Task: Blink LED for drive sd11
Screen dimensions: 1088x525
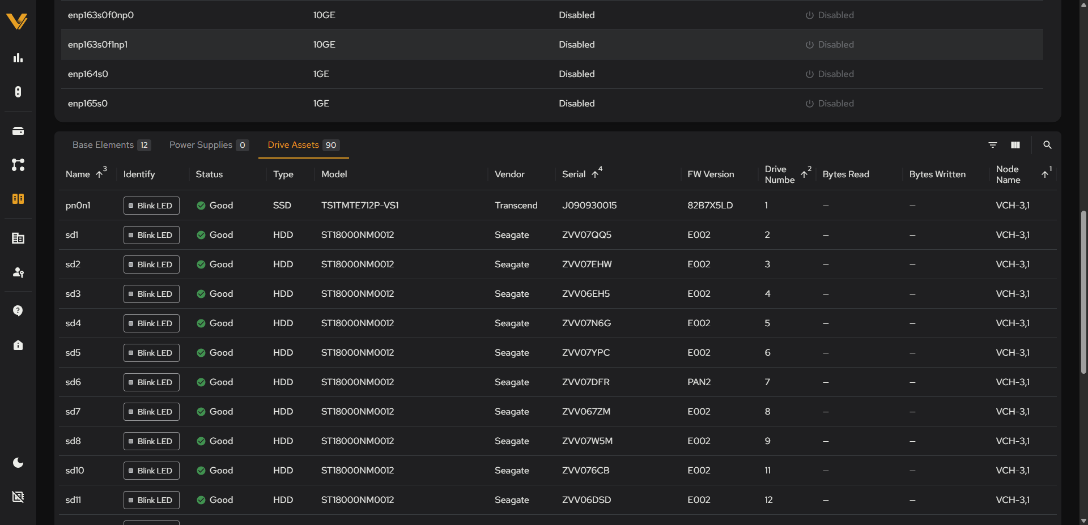Action: (151, 500)
